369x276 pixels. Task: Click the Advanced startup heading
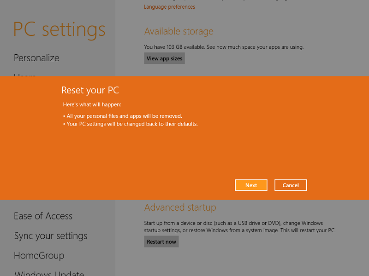click(180, 207)
